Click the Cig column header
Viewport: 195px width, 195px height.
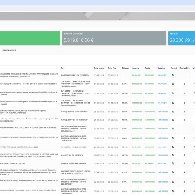[62, 68]
